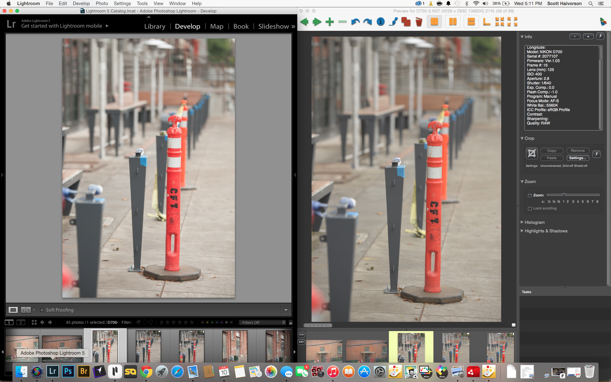Filter by red color label
Image resolution: width=611 pixels, height=382 pixels.
(202, 322)
